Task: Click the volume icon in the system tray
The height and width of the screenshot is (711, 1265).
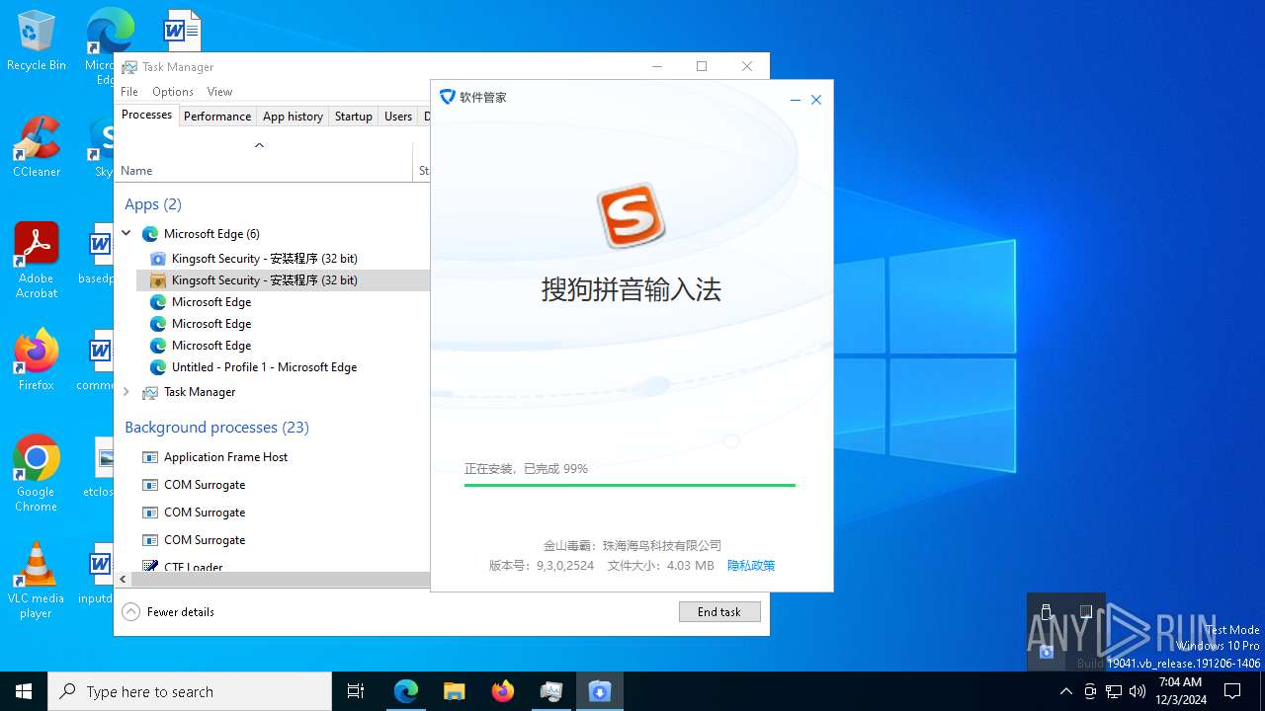Action: click(1138, 691)
